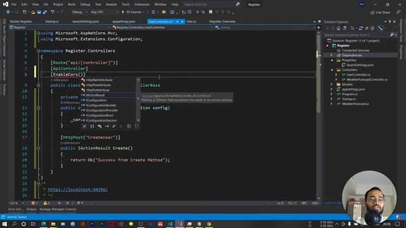
Task: Toggle the Solution Explorer preview selected items button
Action: tap(381, 28)
